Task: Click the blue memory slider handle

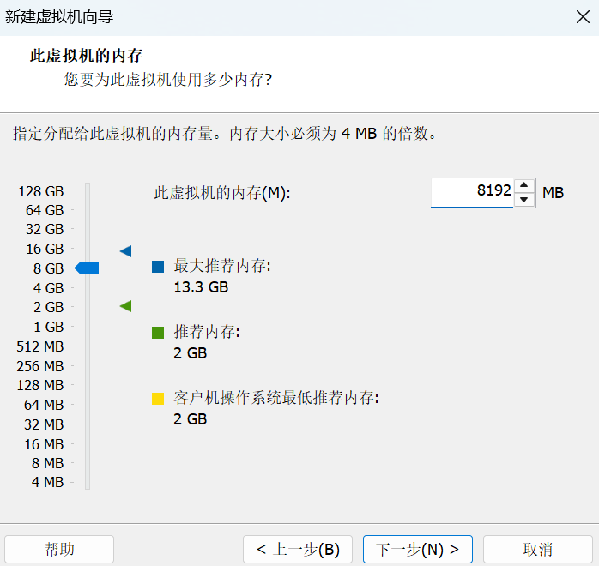Action: pyautogui.click(x=88, y=268)
